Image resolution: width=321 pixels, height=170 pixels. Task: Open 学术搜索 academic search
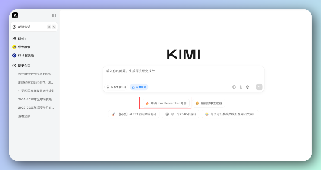coord(24,47)
